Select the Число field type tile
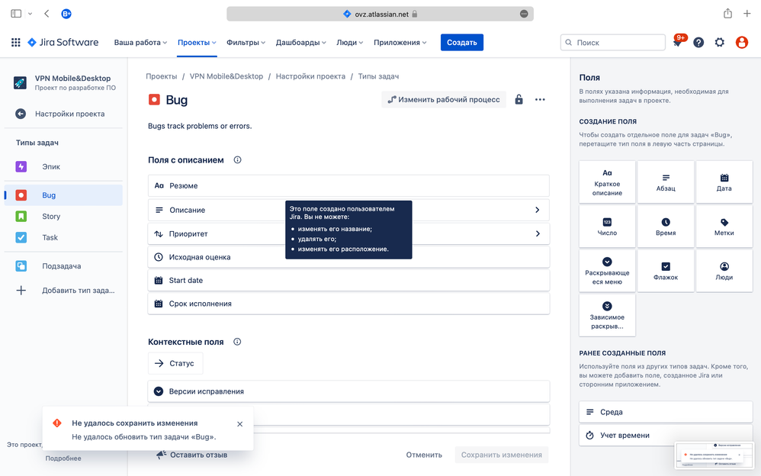761x476 pixels. (607, 227)
